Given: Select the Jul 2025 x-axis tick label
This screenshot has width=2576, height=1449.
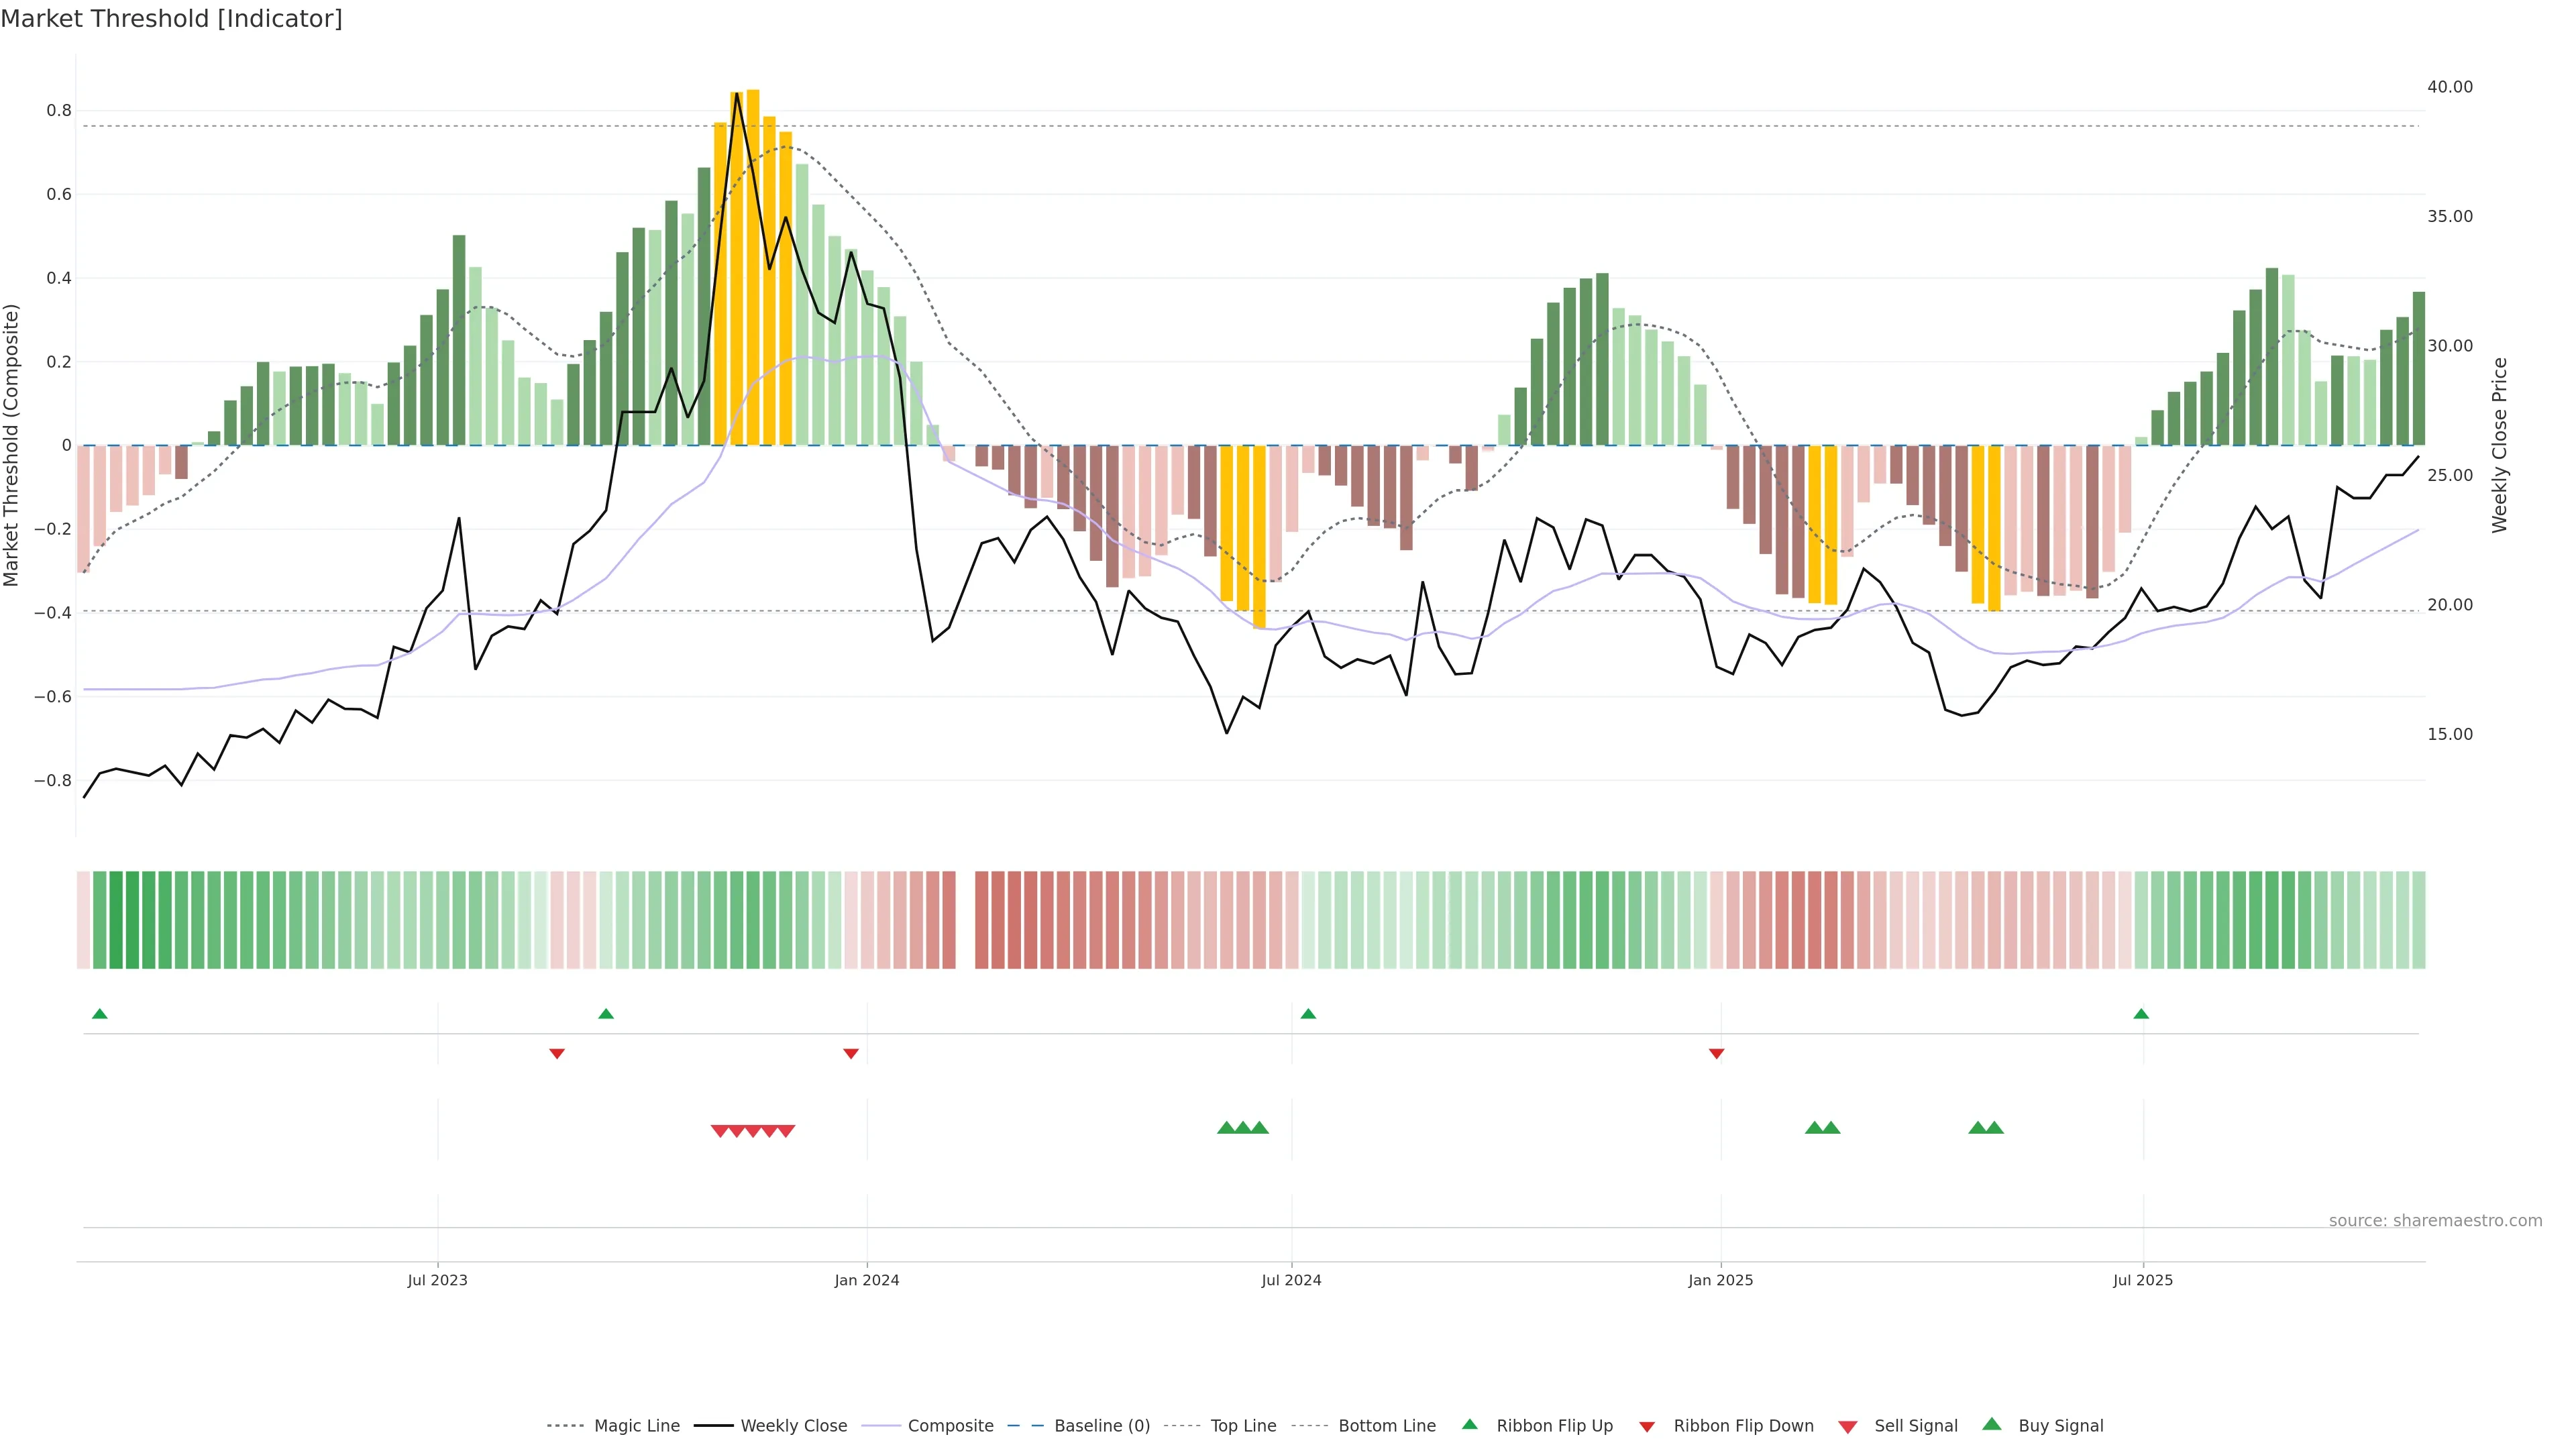Looking at the screenshot, I should [x=2143, y=1280].
